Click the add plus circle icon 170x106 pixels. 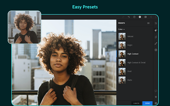pyautogui.click(x=140, y=17)
